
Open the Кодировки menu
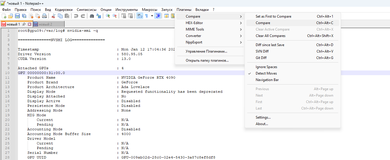pos(63,10)
